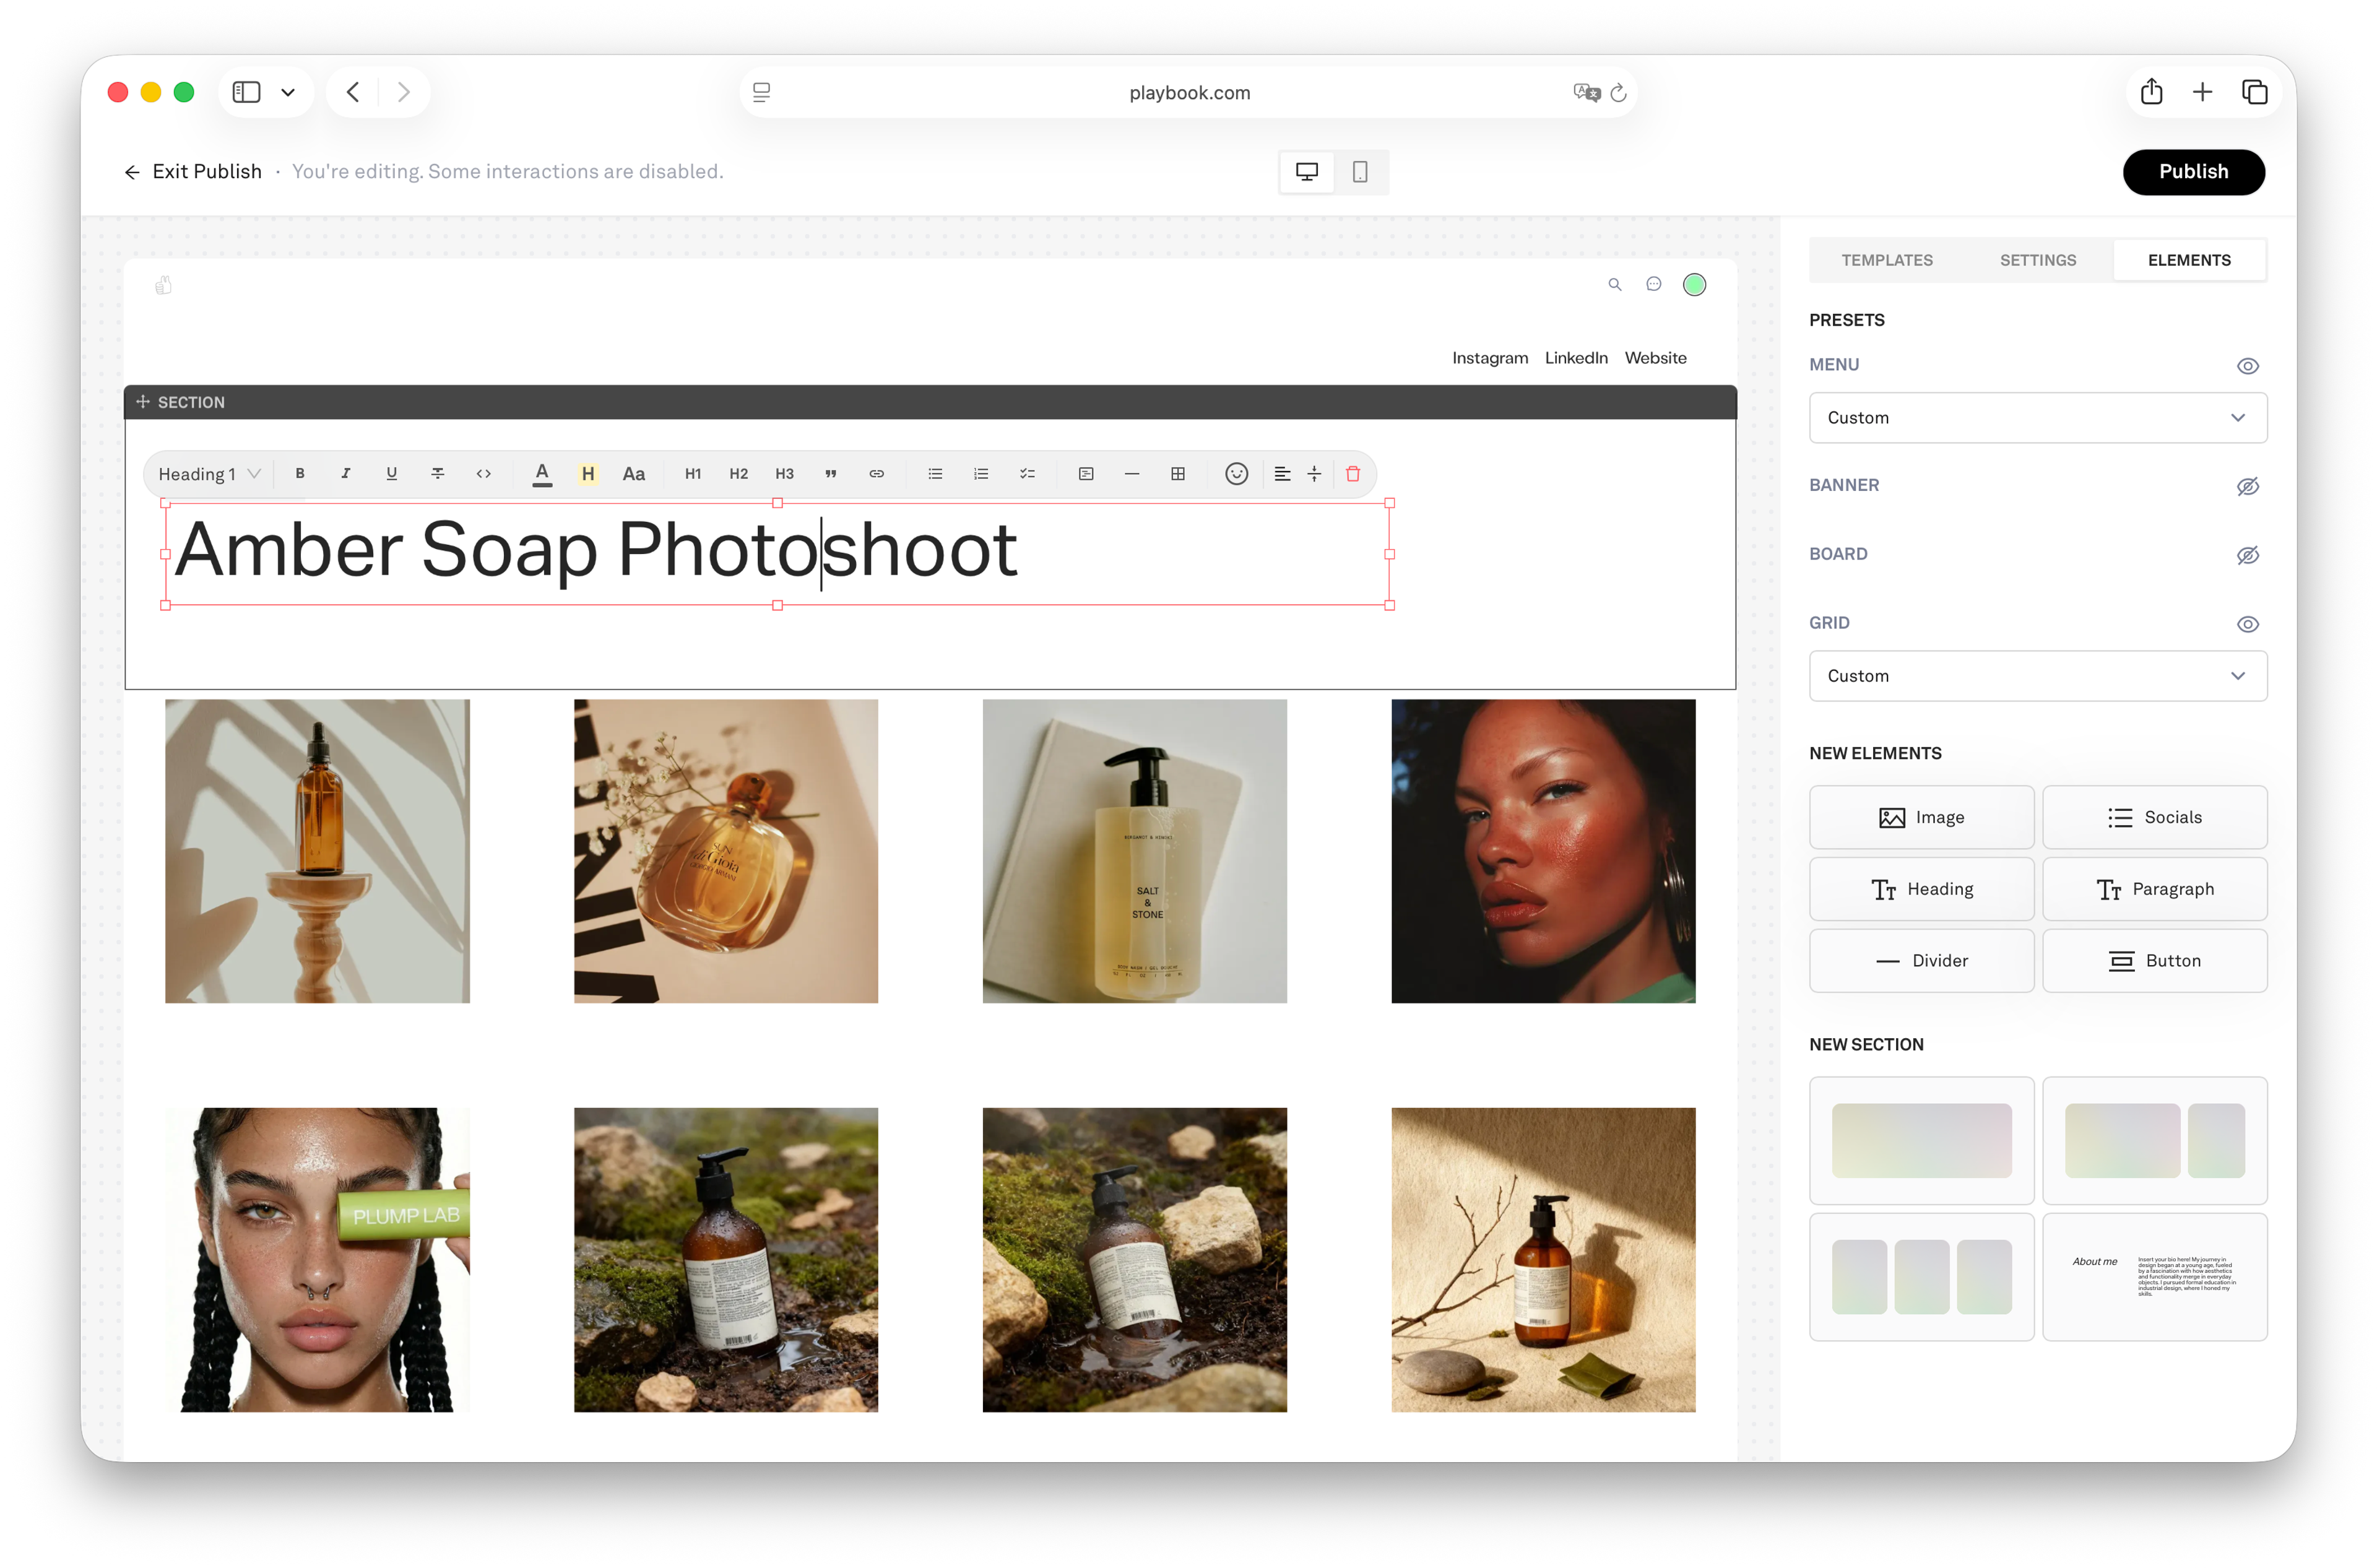Exit Publish mode
Viewport: 2377px width, 1568px height.
pyautogui.click(x=193, y=172)
